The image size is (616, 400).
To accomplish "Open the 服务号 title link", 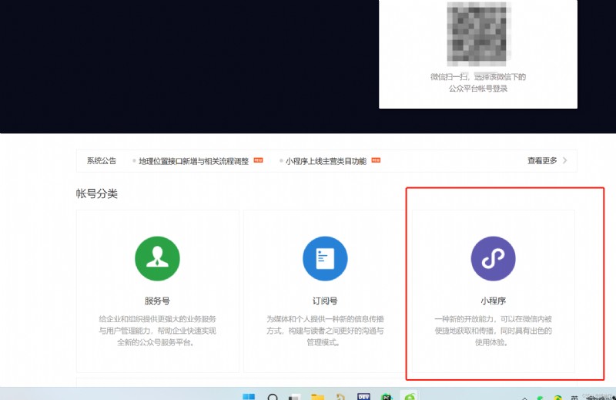I will [157, 301].
